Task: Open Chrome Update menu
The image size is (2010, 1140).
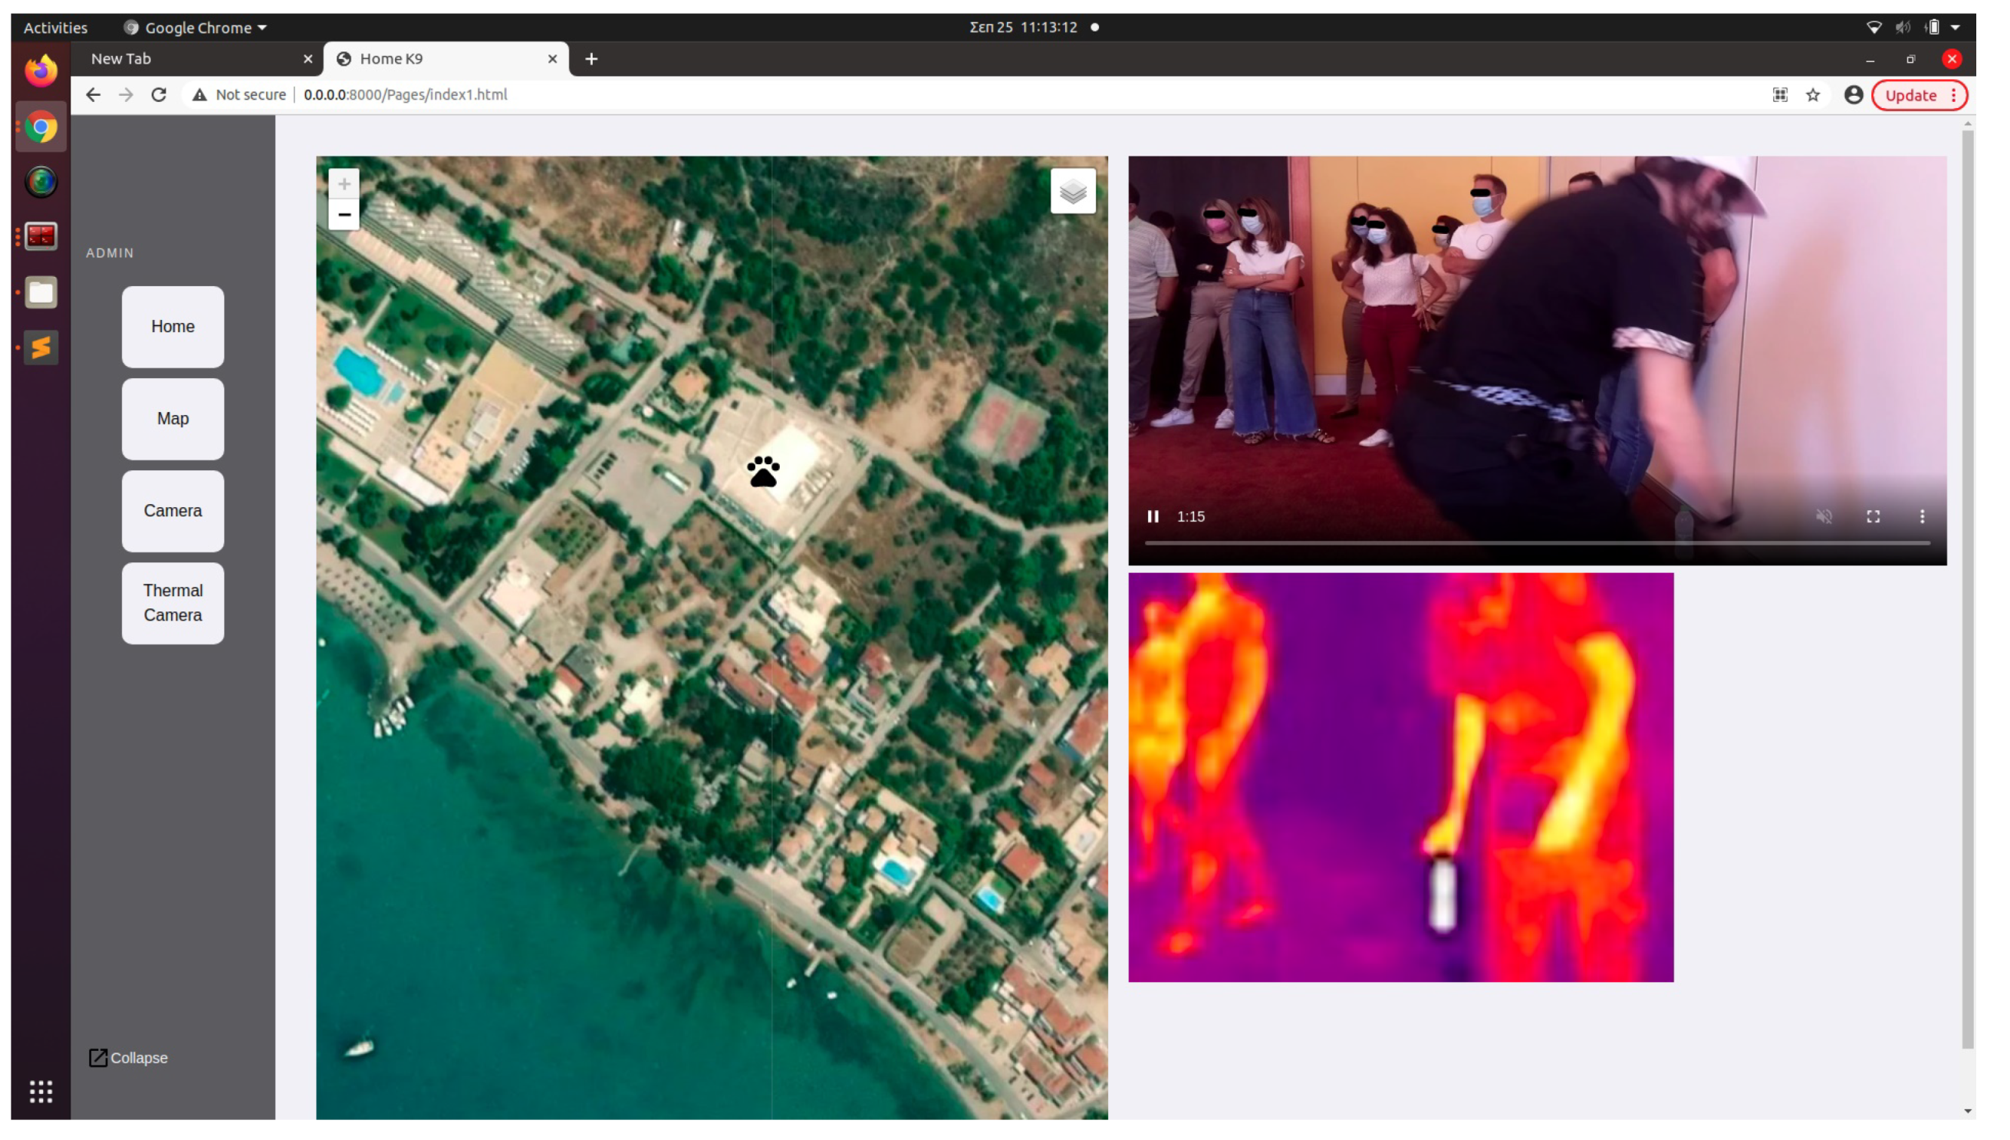Action: click(1919, 94)
